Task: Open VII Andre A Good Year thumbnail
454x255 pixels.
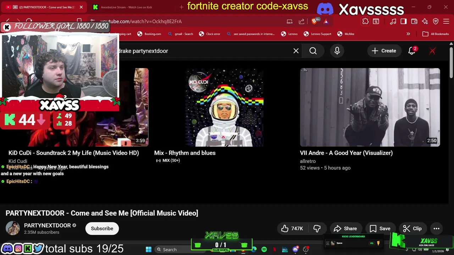Action: (x=370, y=107)
